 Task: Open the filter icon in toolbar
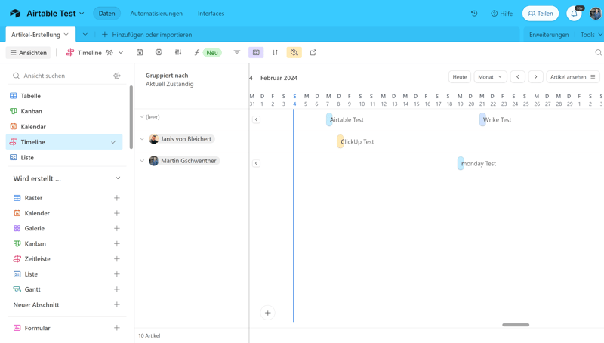tap(237, 53)
